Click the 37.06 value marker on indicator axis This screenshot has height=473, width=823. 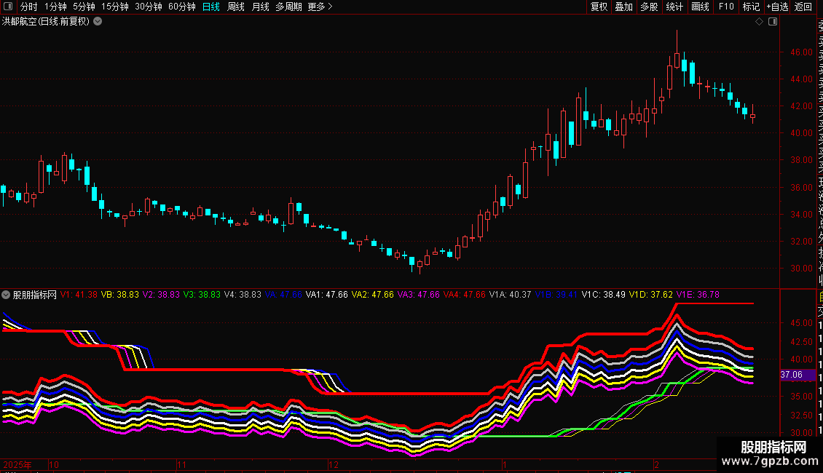point(792,375)
